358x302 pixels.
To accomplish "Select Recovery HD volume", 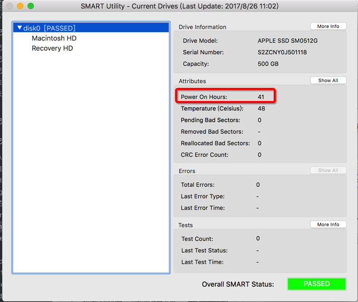I will 52,48.
